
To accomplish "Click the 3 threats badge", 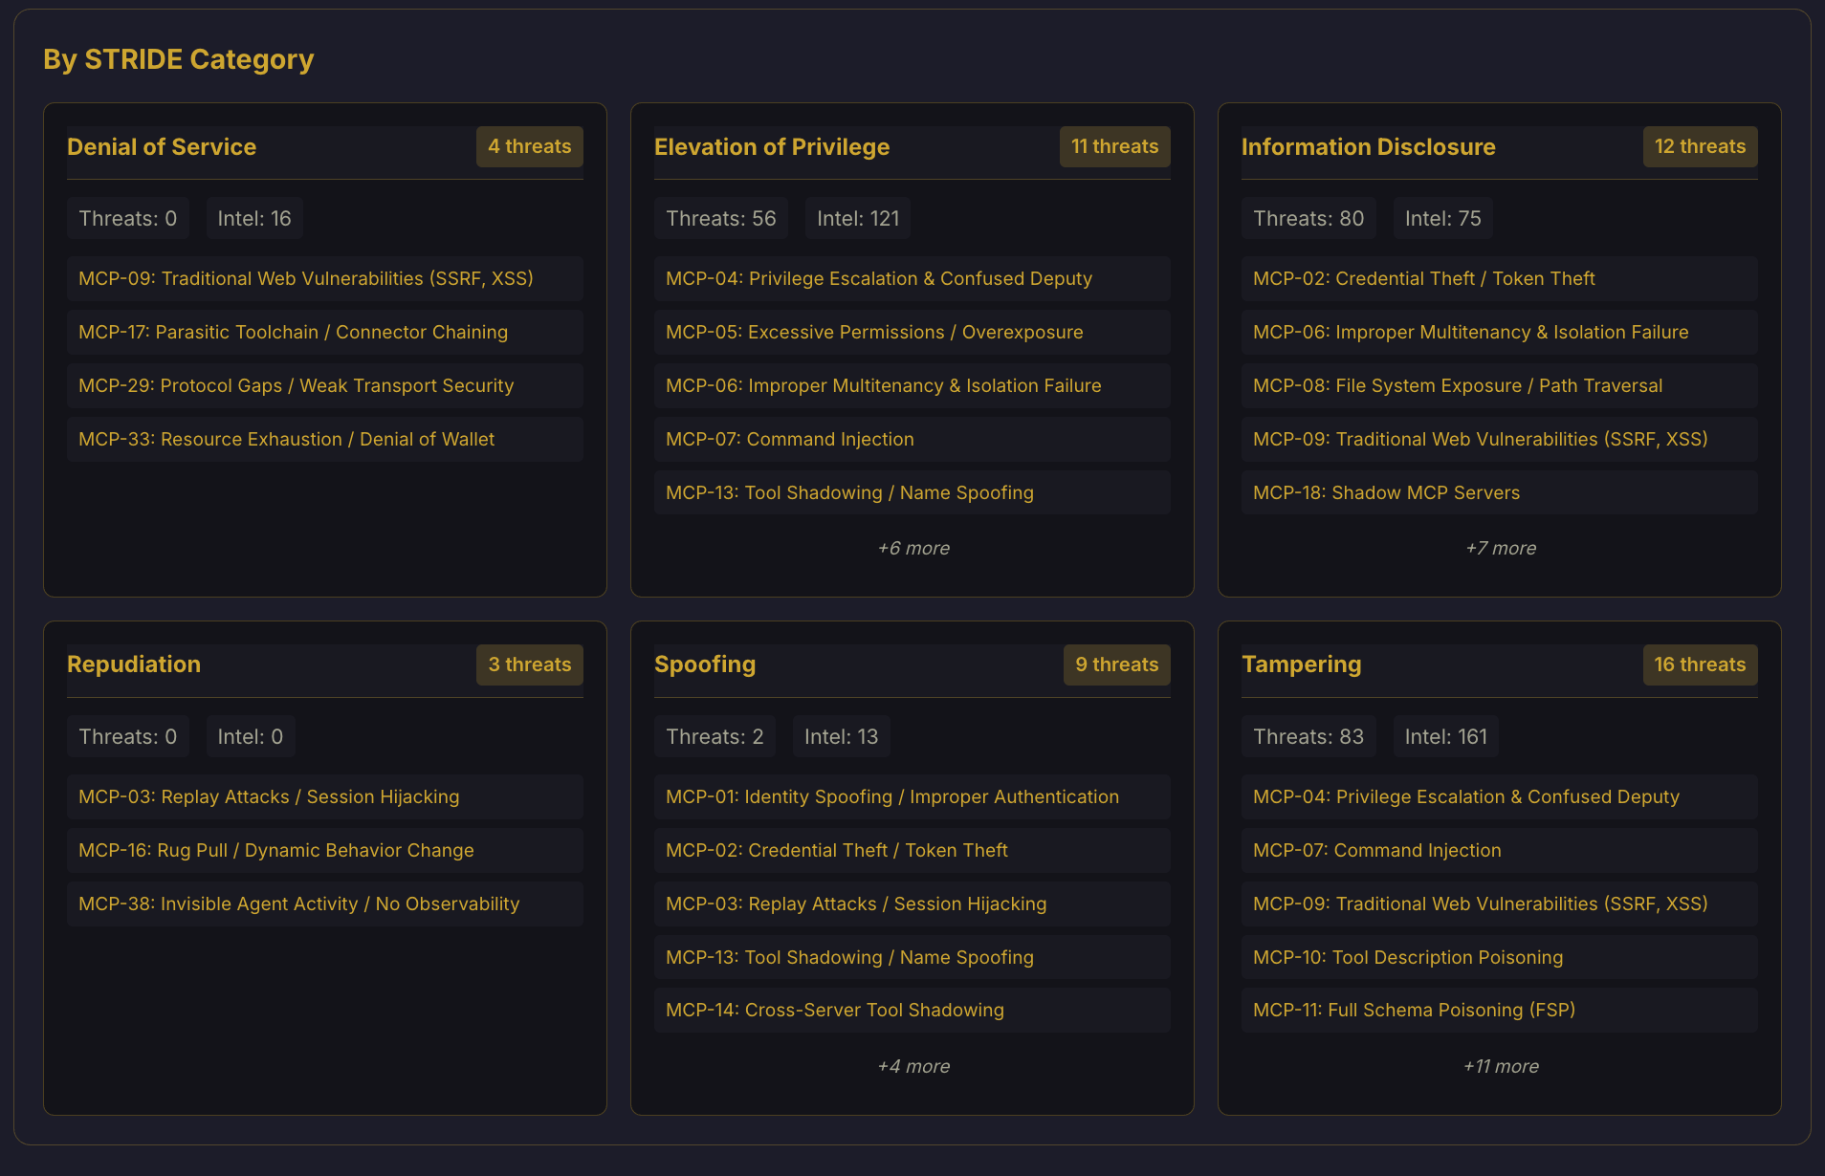I will 530,664.
